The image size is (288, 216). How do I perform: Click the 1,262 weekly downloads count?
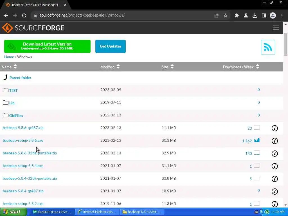point(247,141)
